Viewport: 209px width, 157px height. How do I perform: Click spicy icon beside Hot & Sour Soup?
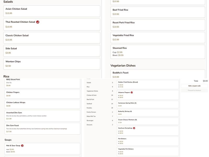tap(22, 145)
